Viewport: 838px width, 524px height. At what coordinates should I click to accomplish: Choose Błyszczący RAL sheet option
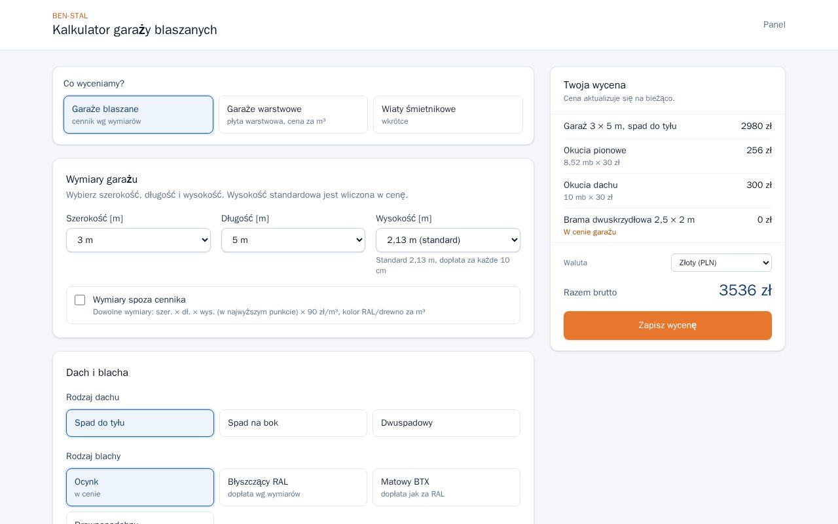[293, 487]
